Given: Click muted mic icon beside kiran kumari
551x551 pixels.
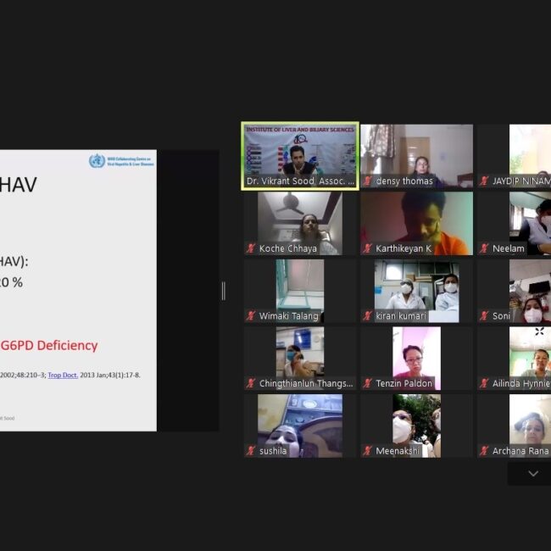Looking at the screenshot, I should tap(368, 316).
